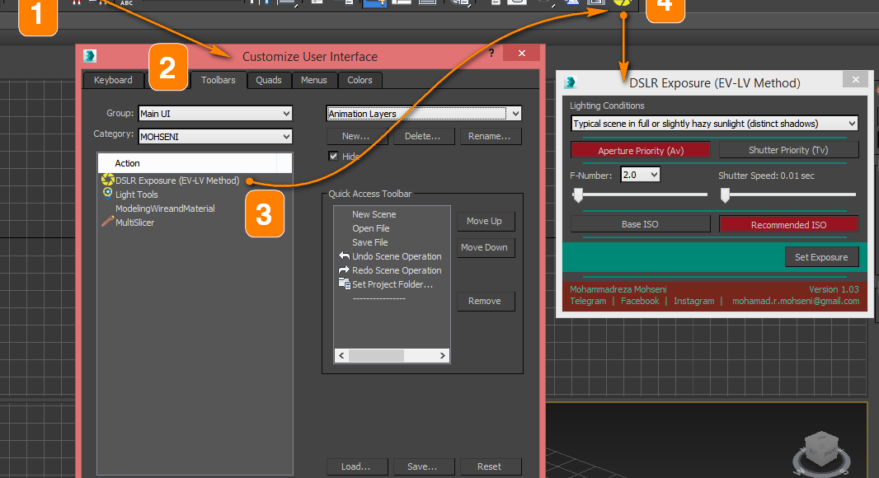Screen dimensions: 879x478
Task: Click the Set Project Folder icon
Action: [344, 284]
